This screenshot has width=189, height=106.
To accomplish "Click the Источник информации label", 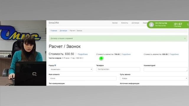I will pos(130,83).
